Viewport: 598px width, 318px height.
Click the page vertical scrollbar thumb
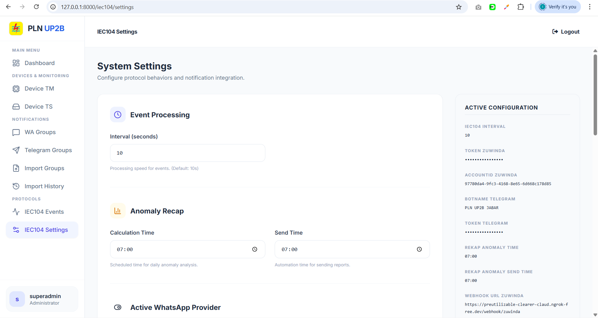(x=595, y=95)
